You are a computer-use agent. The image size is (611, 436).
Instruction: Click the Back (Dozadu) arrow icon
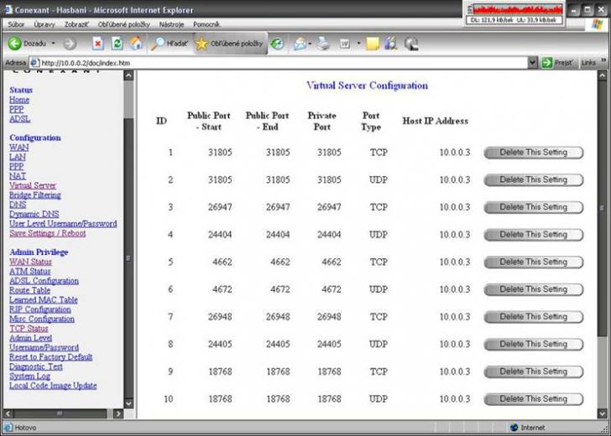[x=15, y=44]
